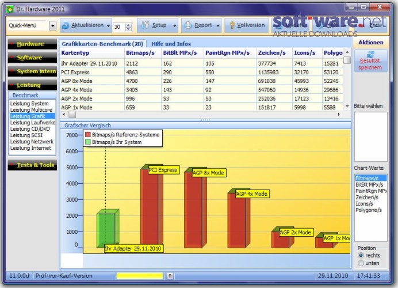
Task: Select Leistung Netzwerk in list
Action: pos(32,142)
